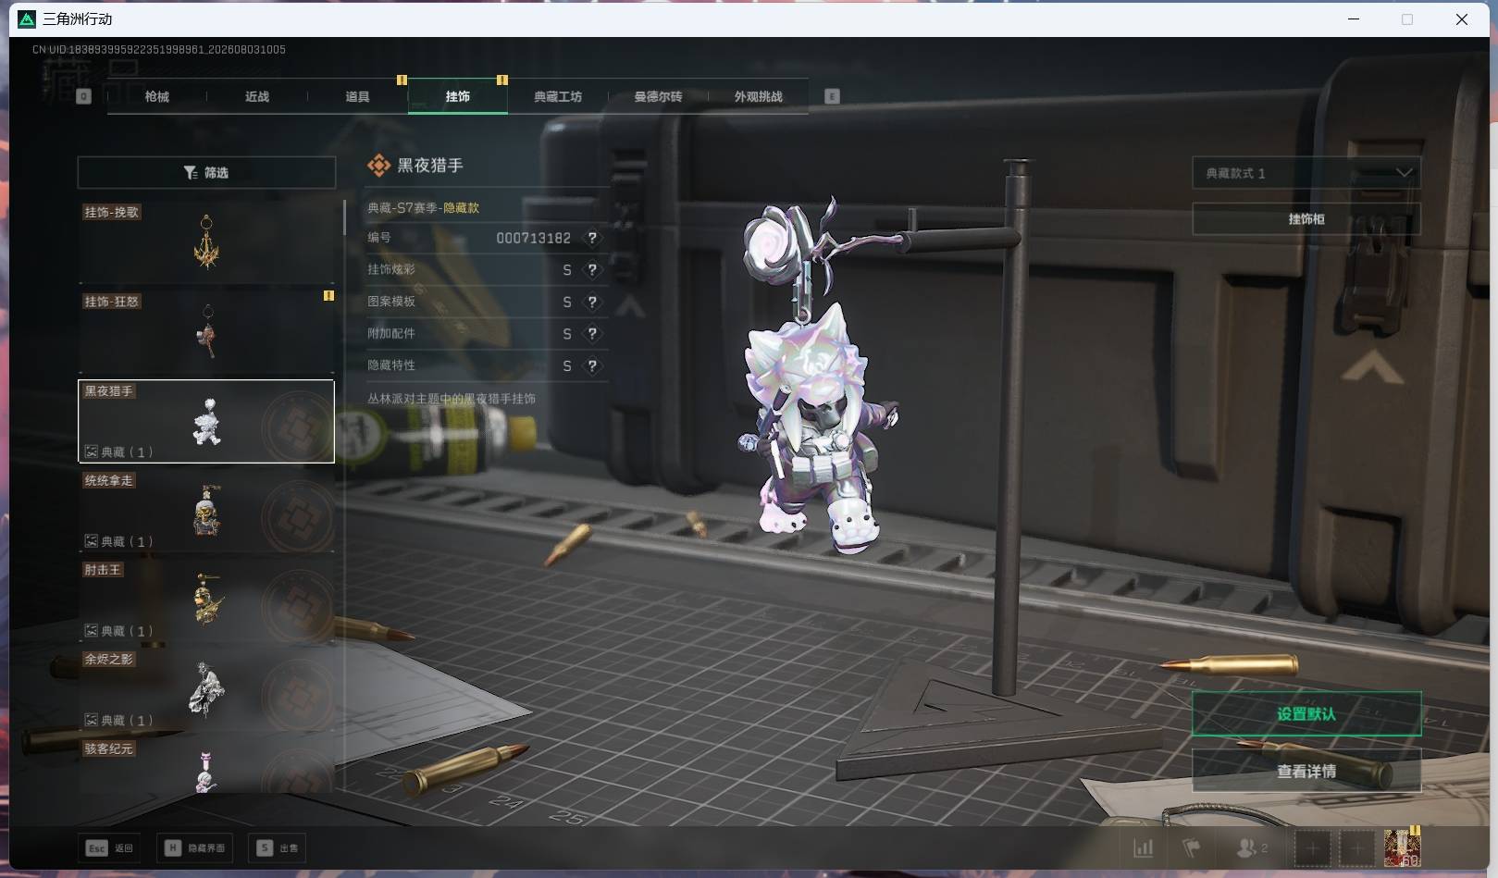Open the 典藏工坊 tab
This screenshot has width=1498, height=878.
coord(558,96)
